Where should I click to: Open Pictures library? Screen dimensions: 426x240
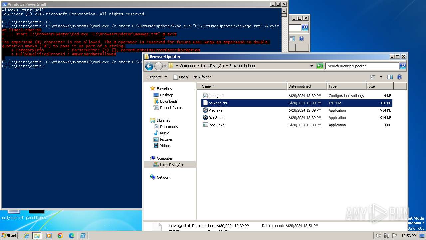(x=166, y=139)
